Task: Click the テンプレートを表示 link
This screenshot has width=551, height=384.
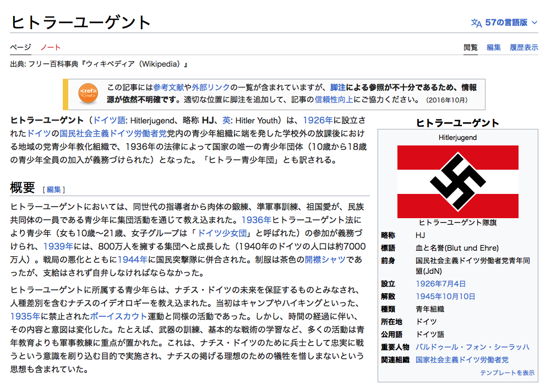Action: (x=507, y=373)
